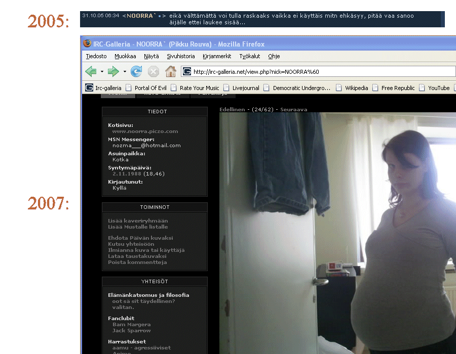This screenshot has width=456, height=354.
Task: Reload the page with the blue refresh icon
Action: pos(136,71)
